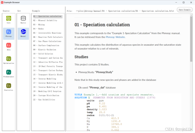Click the scrollbar up arrow in preview pane

coord(191,15)
